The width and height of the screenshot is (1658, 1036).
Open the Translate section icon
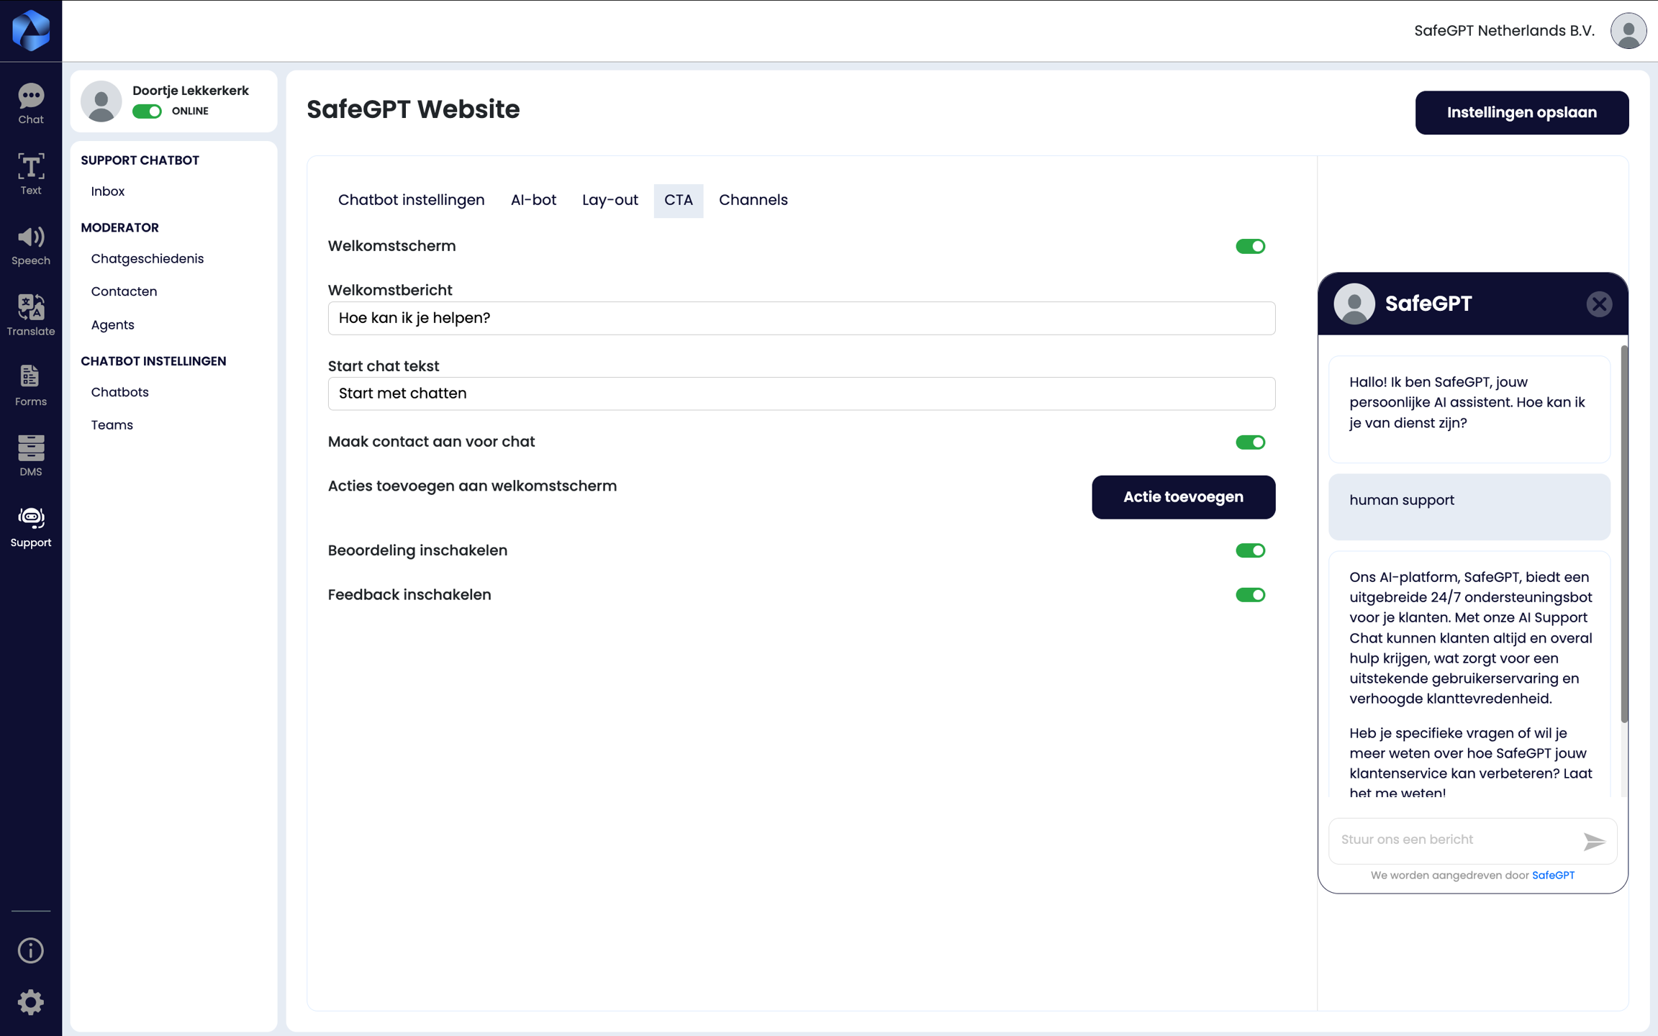[x=30, y=315]
